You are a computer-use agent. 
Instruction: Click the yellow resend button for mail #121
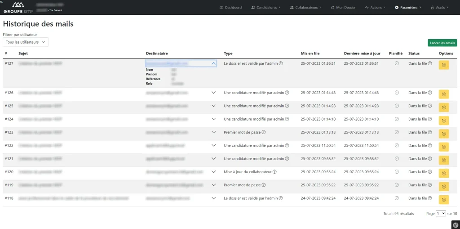443,160
